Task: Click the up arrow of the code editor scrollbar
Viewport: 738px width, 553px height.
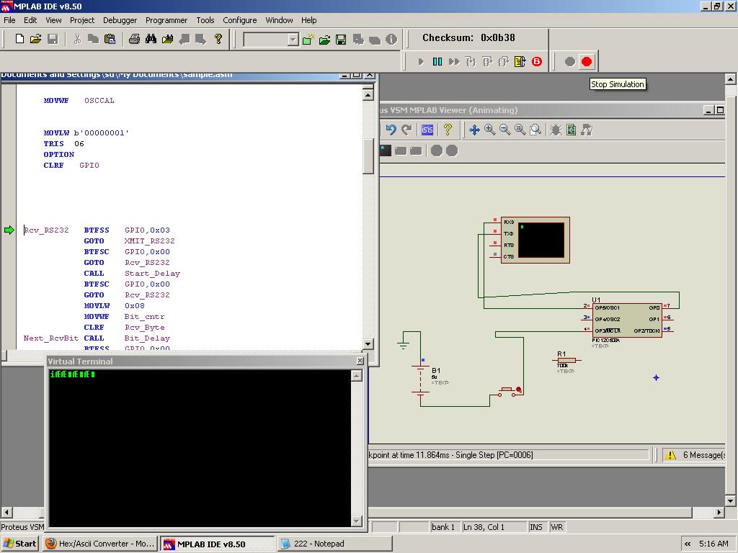Action: [x=368, y=95]
